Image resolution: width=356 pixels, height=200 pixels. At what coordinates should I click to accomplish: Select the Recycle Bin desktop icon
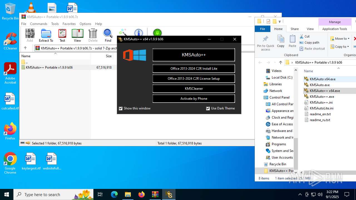point(10,11)
